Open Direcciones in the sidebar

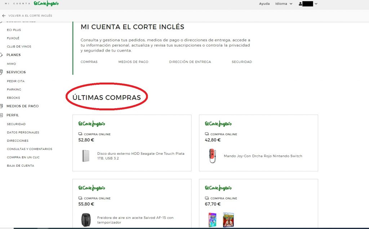point(18,141)
